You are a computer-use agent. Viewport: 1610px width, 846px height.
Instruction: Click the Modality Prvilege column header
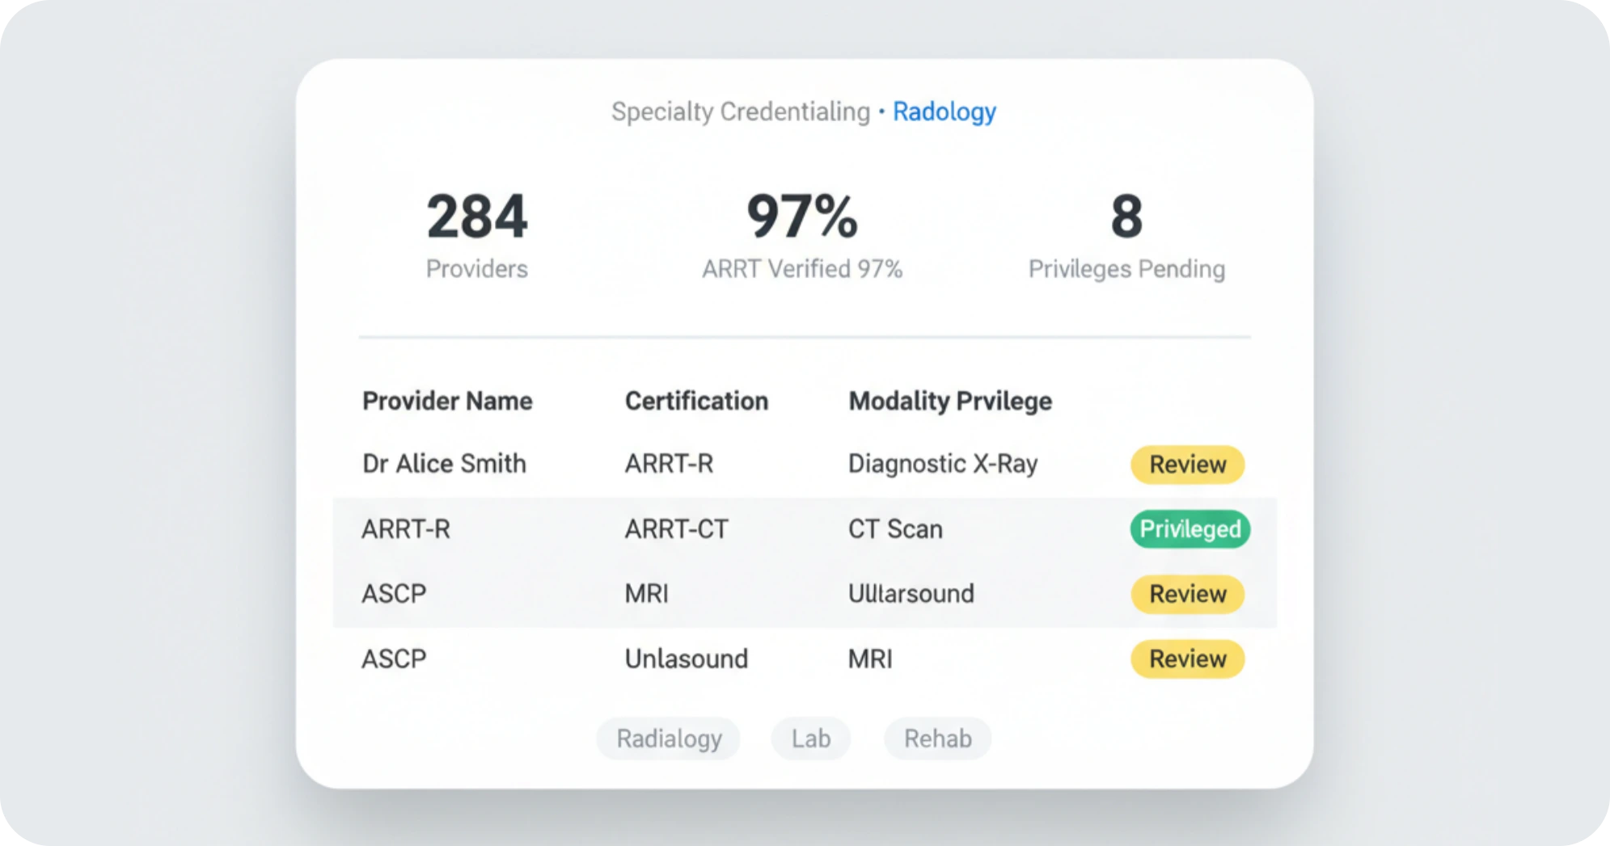pos(950,401)
